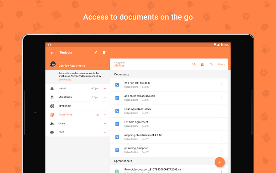Open 2nd rich text file.docx
The height and width of the screenshot is (173, 276).
169,85
